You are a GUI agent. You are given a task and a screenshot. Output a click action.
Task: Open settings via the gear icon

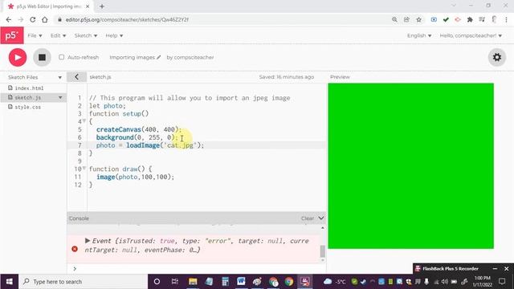coord(497,57)
